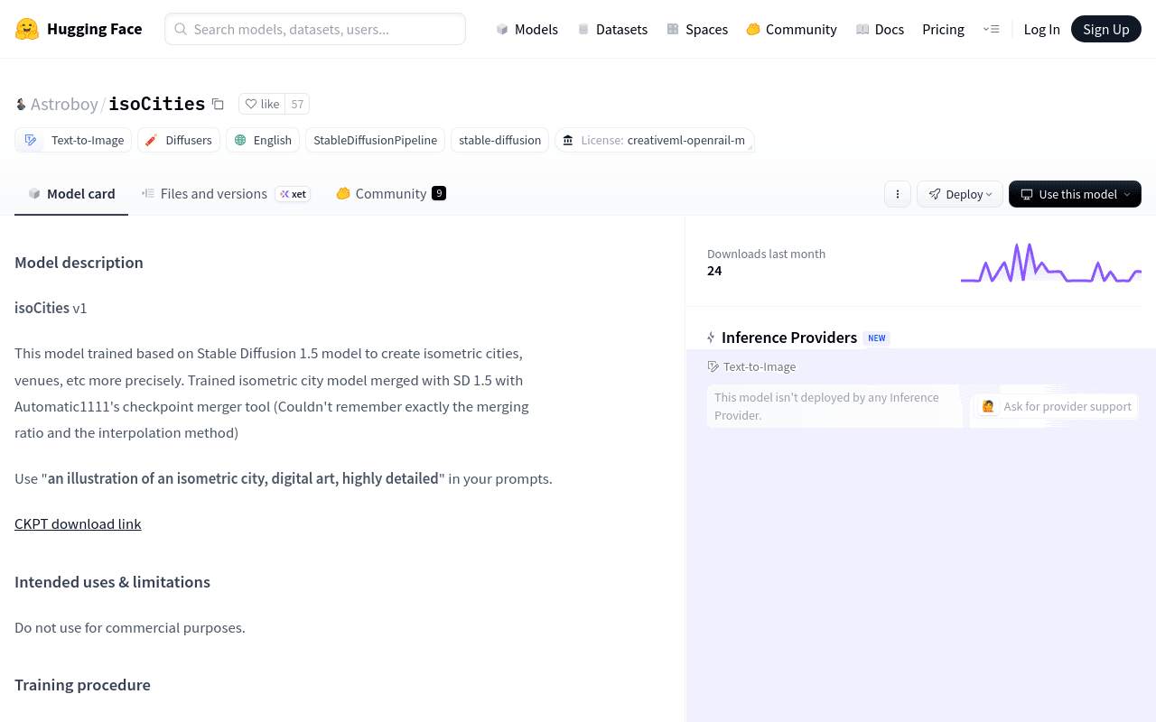Screen dimensions: 1156x722
Task: Click the Downloads last month label
Action: pyautogui.click(x=766, y=254)
